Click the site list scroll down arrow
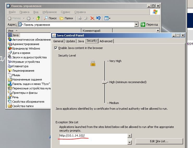This screenshot has width=193, height=148. [129, 143]
